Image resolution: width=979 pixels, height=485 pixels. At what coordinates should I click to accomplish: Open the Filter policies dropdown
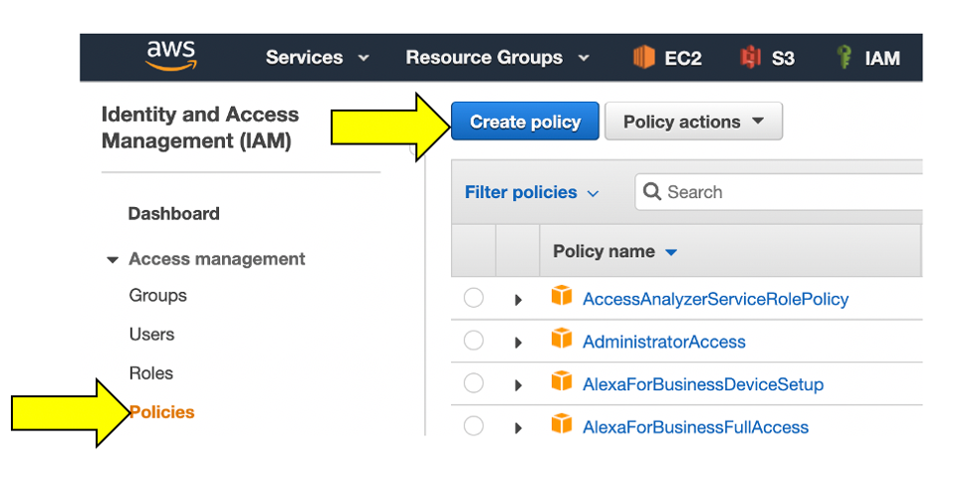coord(532,192)
